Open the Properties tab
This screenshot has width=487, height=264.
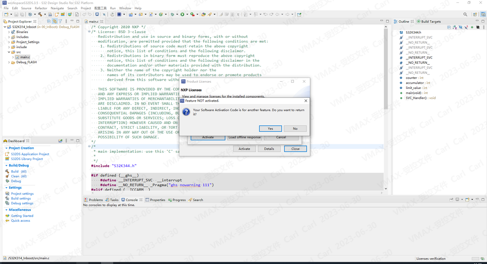156,200
